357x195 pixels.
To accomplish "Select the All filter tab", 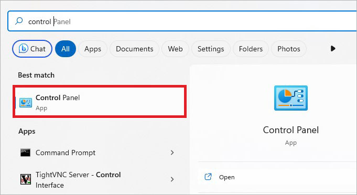I will [x=66, y=49].
